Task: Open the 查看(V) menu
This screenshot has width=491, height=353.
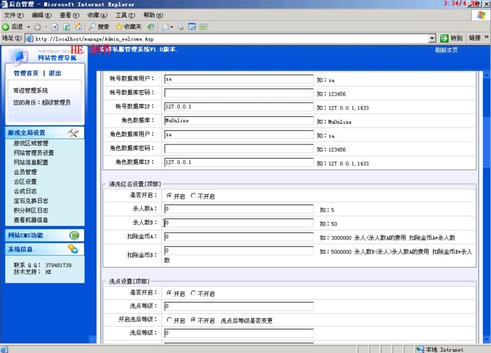Action: 69,15
